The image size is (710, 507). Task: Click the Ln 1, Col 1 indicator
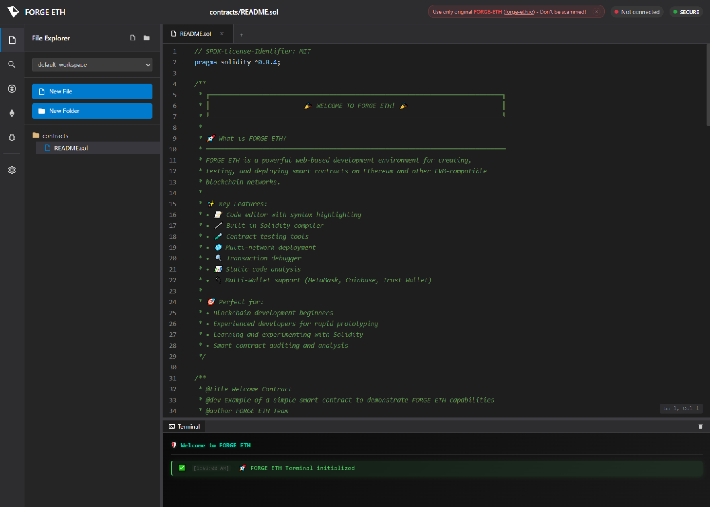tap(681, 408)
